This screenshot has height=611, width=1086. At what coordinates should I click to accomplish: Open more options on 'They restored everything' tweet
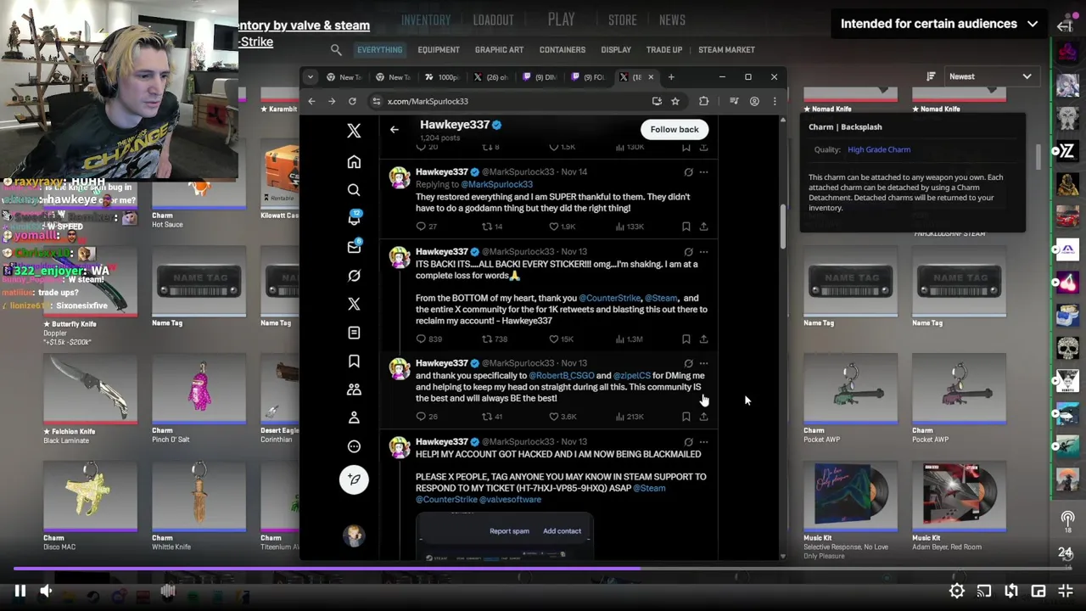coord(703,171)
